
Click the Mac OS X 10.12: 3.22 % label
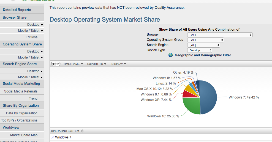pos(154,89)
